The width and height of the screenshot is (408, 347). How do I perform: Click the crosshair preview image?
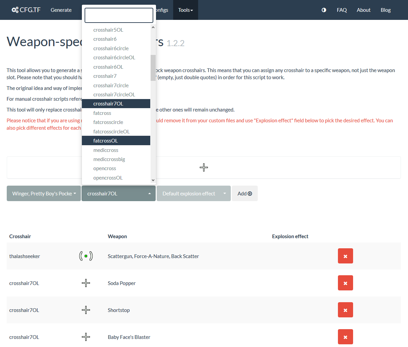click(204, 167)
